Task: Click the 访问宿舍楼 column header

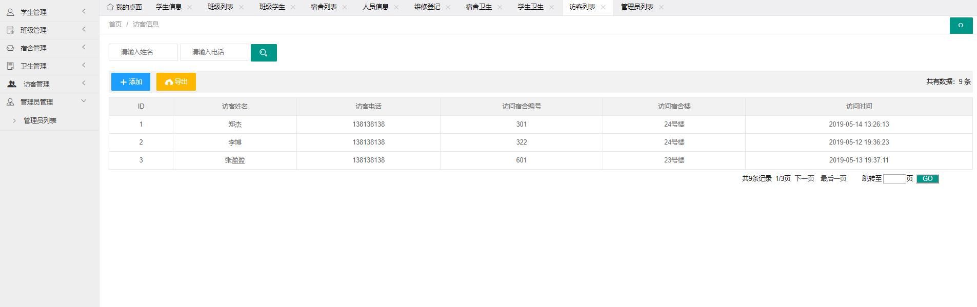Action: point(674,107)
